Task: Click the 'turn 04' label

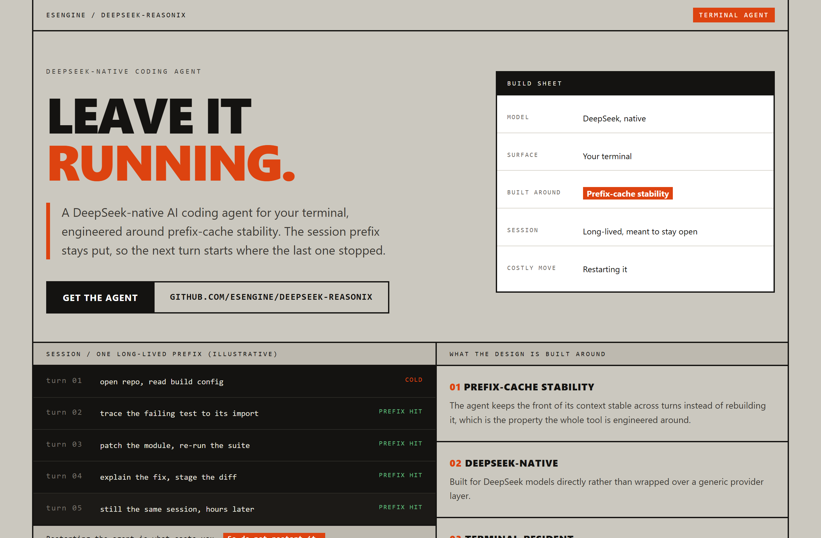Action: 64,476
